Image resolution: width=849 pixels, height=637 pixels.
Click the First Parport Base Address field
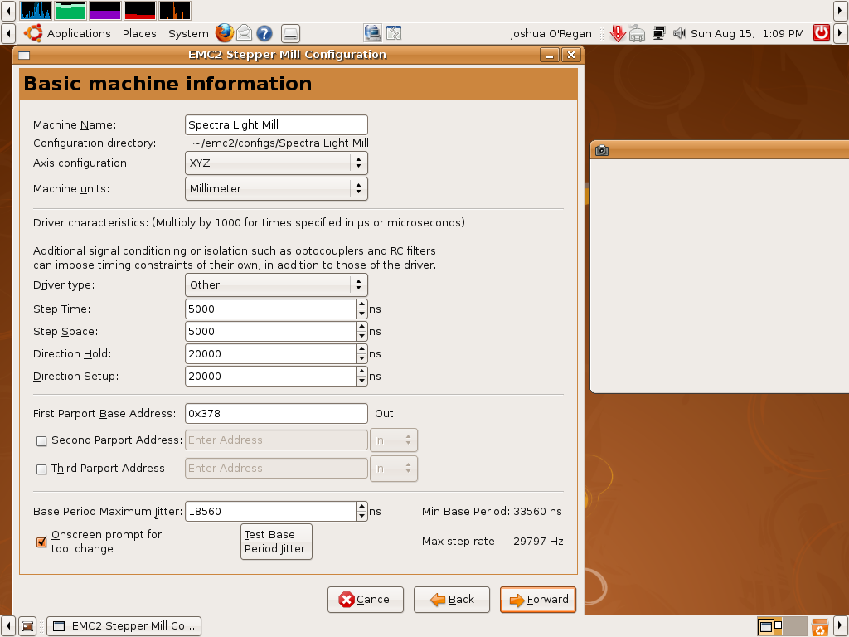point(276,413)
